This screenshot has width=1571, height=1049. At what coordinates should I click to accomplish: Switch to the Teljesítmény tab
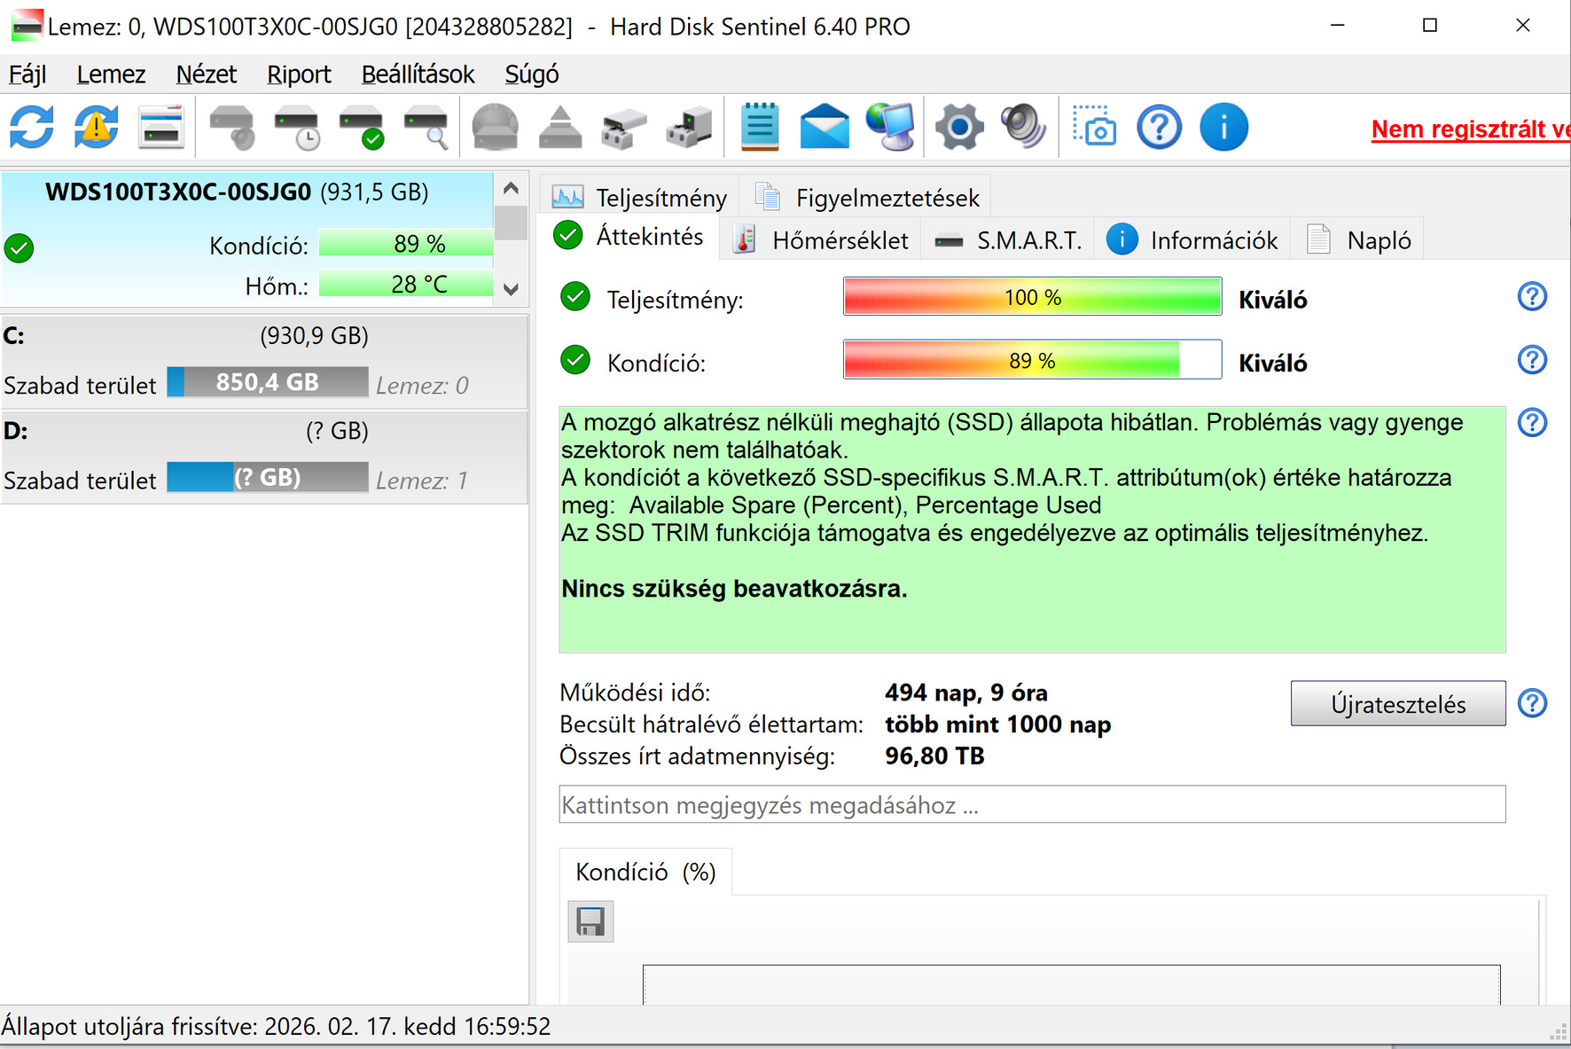pyautogui.click(x=639, y=197)
